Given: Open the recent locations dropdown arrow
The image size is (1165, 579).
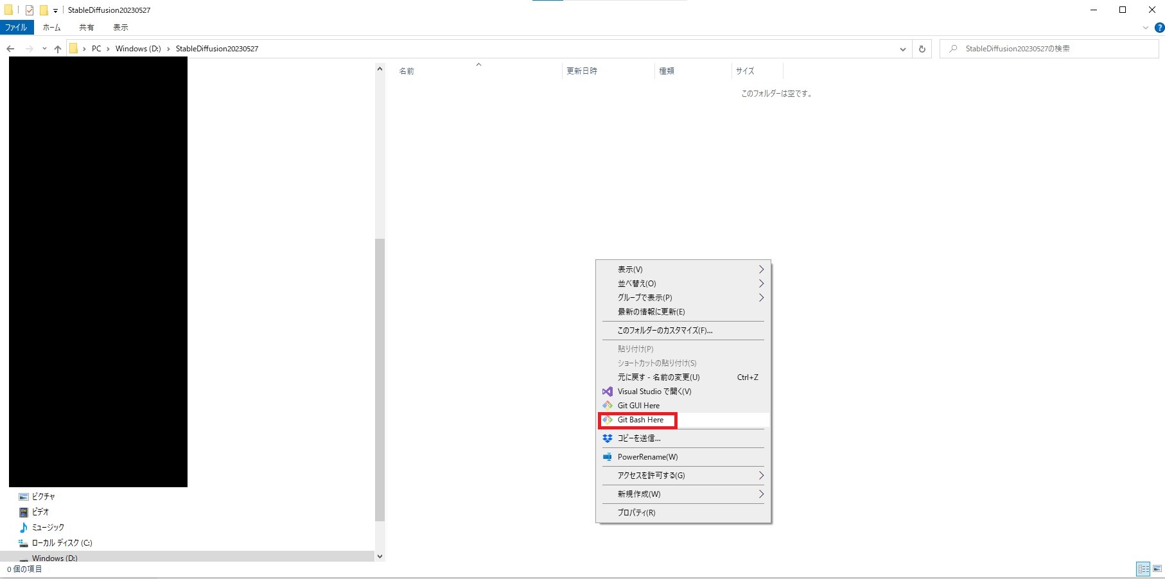Looking at the screenshot, I should click(44, 49).
